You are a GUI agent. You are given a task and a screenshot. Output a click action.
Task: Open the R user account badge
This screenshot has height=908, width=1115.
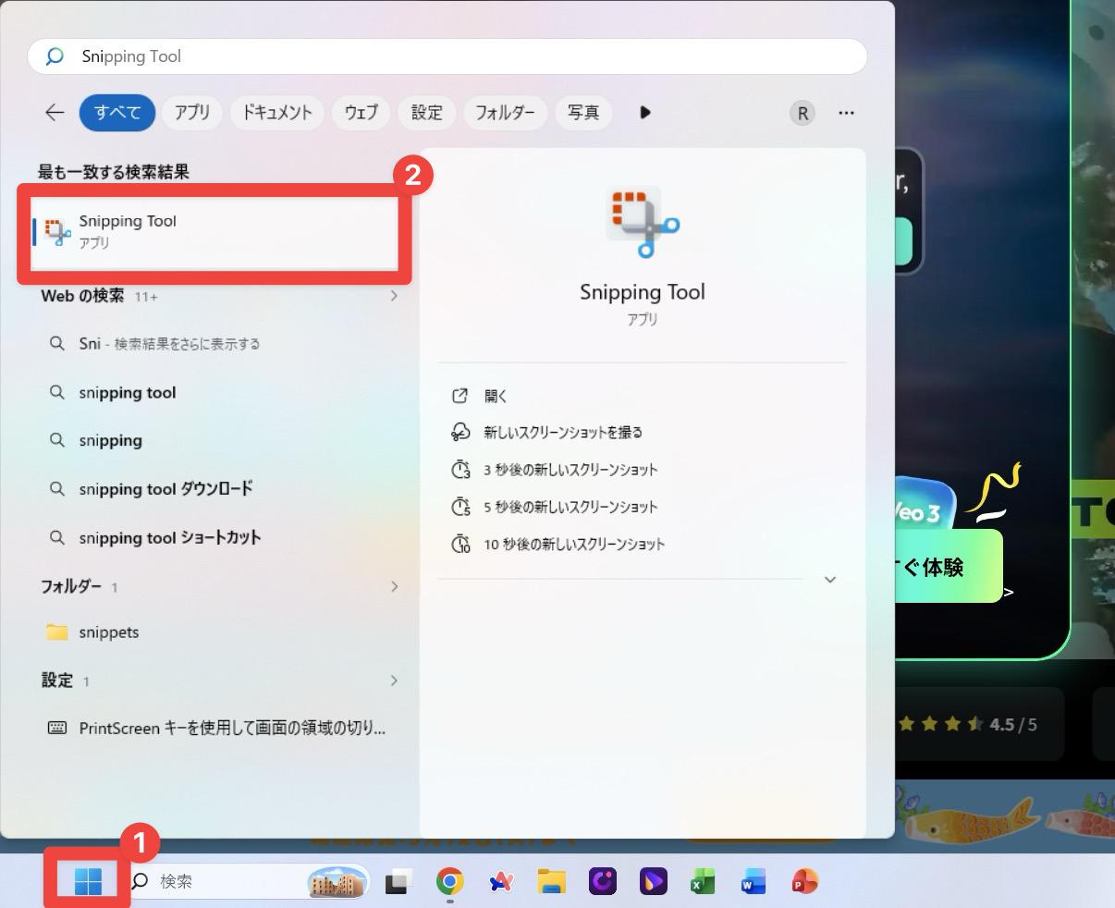coord(803,113)
